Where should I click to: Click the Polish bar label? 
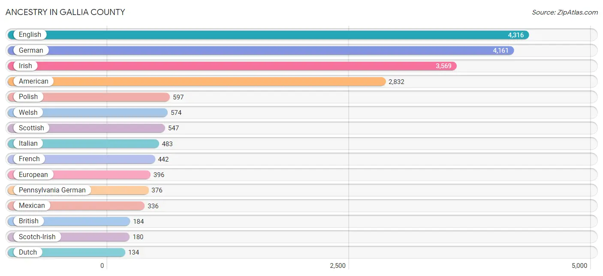point(28,96)
